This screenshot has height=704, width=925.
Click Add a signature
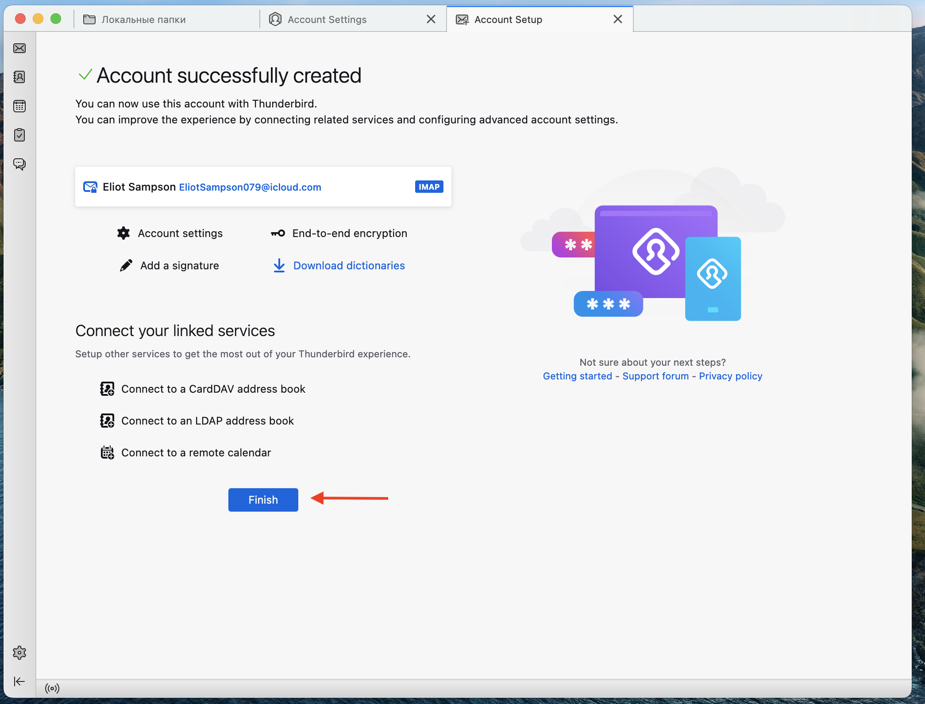(x=179, y=265)
